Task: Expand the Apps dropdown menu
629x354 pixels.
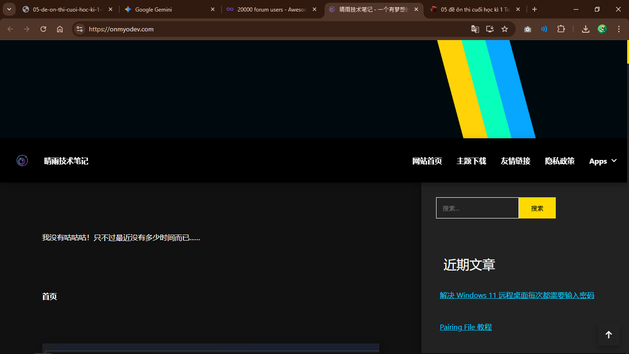Action: tap(603, 161)
